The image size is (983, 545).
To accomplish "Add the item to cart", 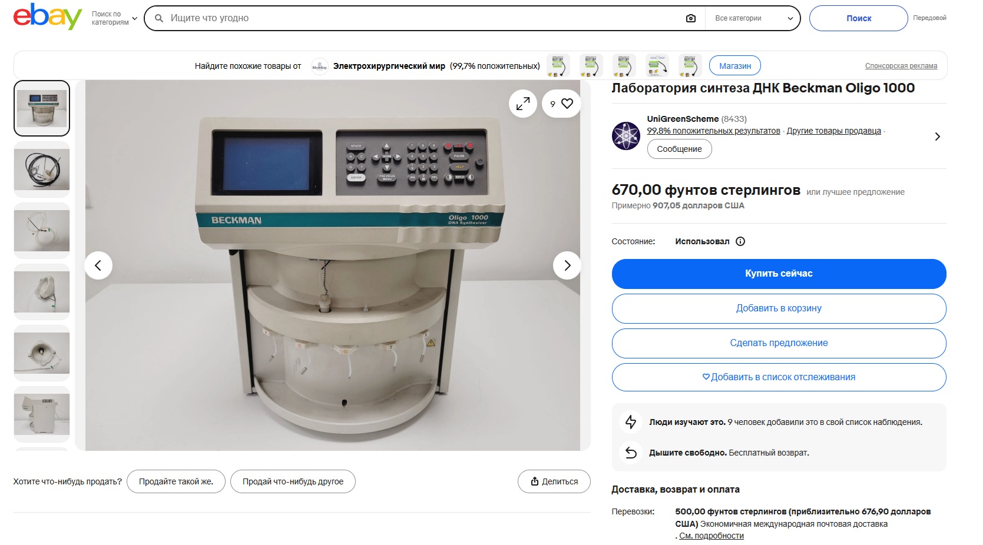I will (779, 308).
